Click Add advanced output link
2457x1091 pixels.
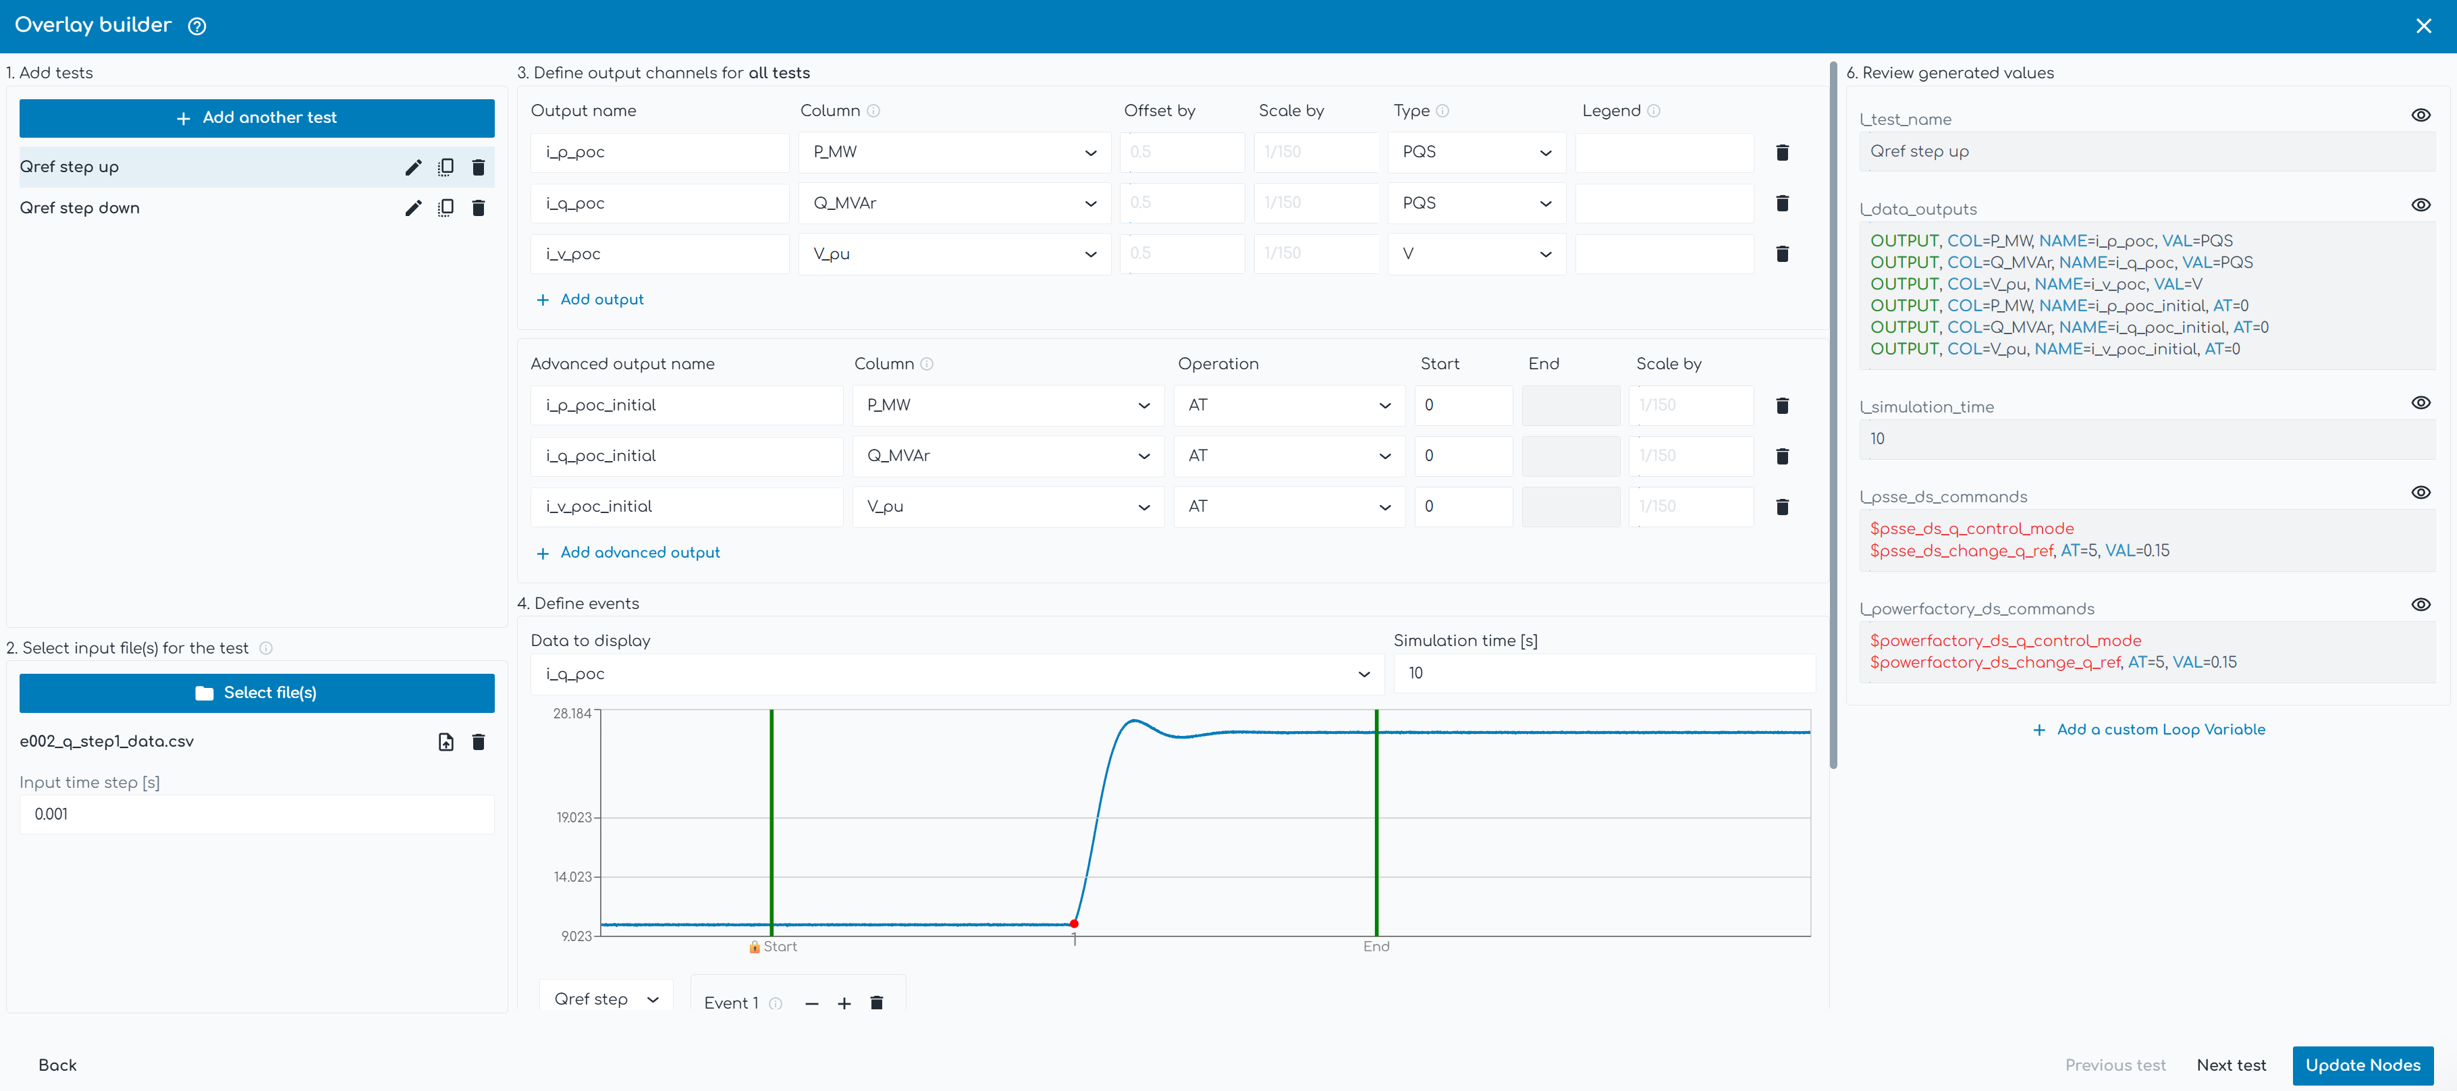tap(628, 553)
